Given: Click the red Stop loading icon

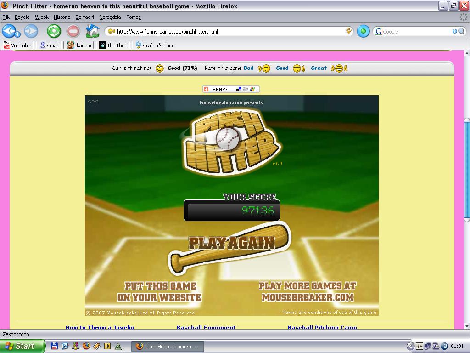Looking at the screenshot, I should point(73,31).
